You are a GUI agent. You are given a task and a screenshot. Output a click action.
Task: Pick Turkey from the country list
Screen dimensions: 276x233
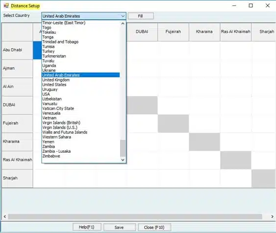click(x=49, y=51)
